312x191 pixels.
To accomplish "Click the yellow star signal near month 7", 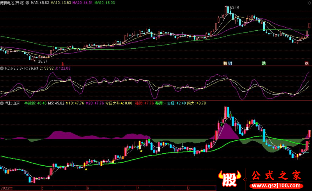I will [141, 151].
